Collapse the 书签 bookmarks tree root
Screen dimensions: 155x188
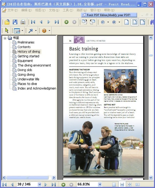[4, 38]
